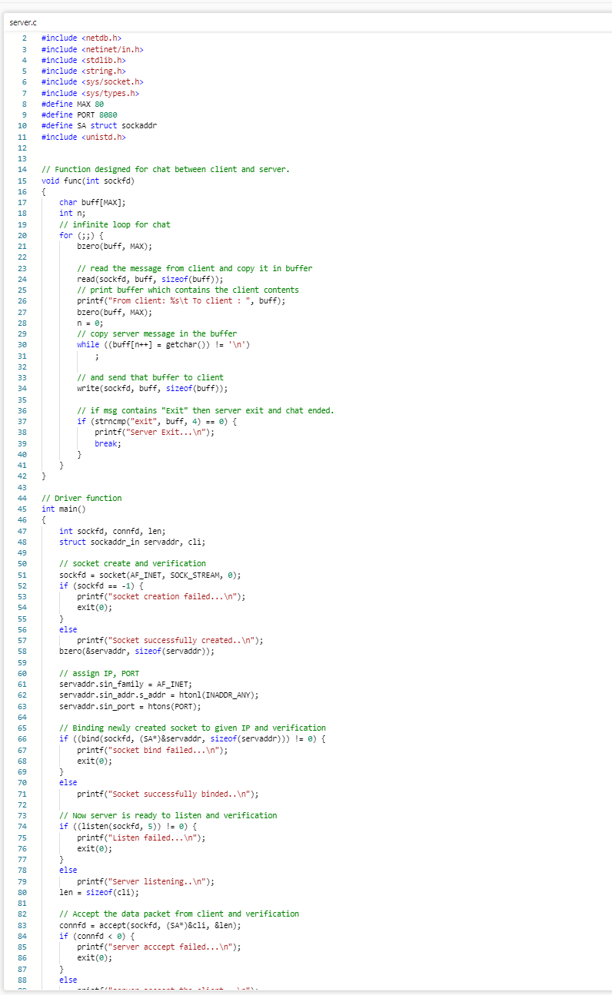Click the 'servaddr.sin_family = AF_INET;' line
Screen dimensions: 612x995
[125, 684]
